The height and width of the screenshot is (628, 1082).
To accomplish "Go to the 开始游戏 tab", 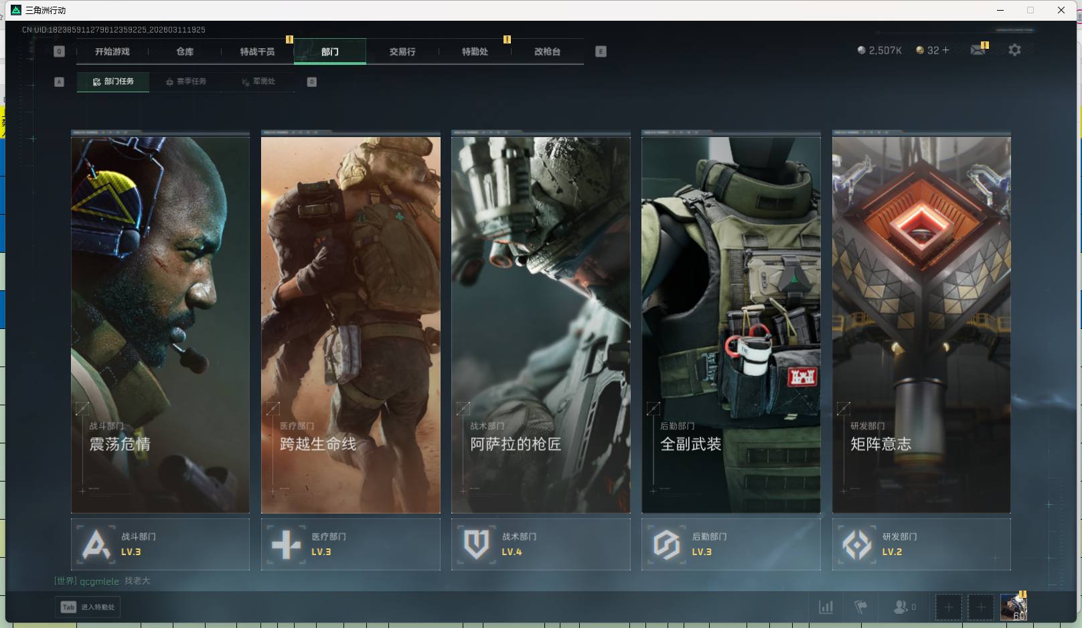I will tap(112, 51).
